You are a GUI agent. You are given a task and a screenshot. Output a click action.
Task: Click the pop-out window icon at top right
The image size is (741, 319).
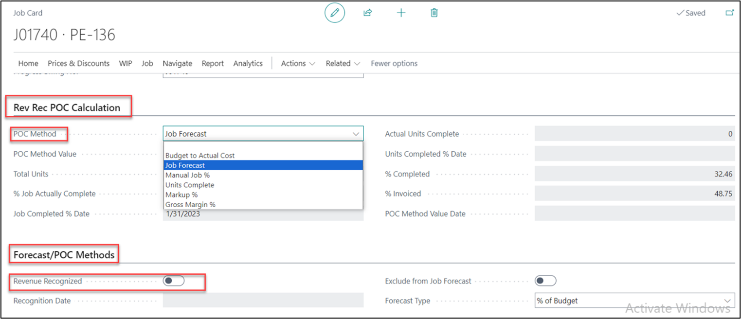click(729, 13)
